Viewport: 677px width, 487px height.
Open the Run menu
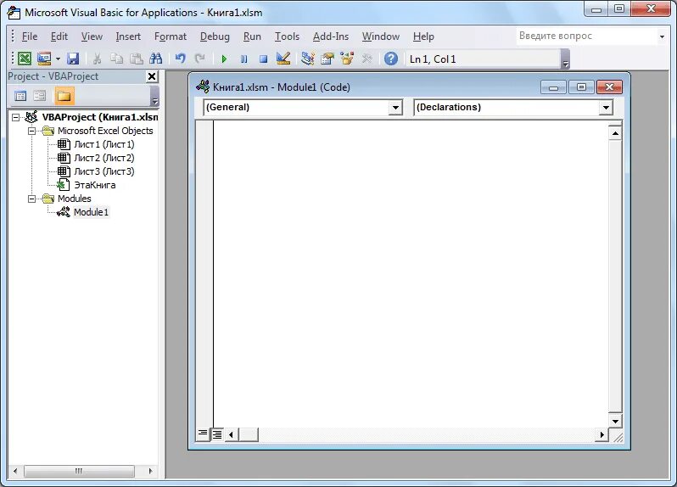(252, 36)
